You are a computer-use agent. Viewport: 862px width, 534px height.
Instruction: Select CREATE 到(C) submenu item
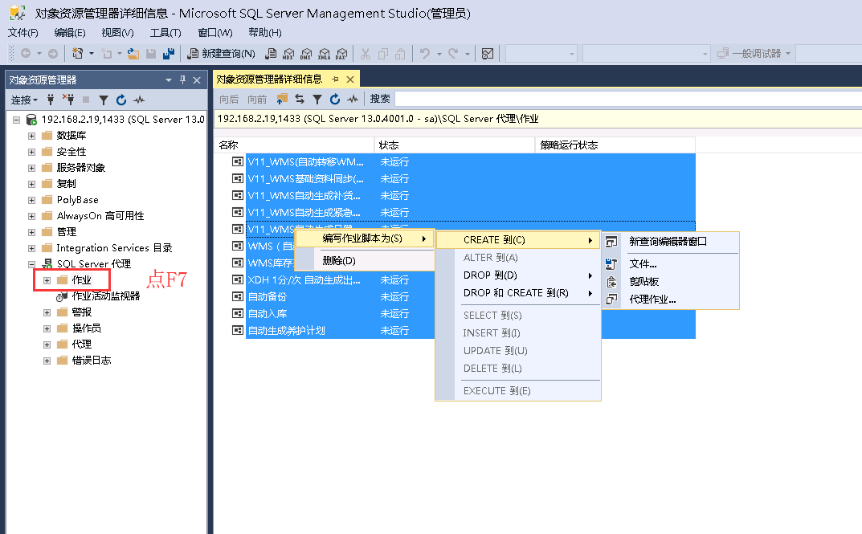pos(518,240)
